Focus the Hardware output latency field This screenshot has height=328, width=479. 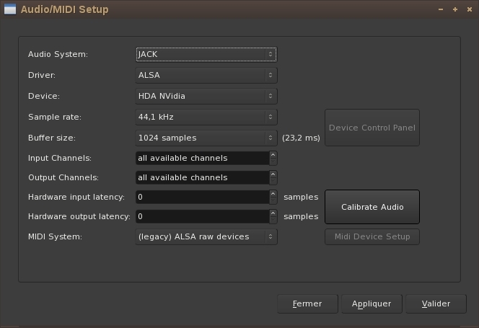[x=201, y=216]
